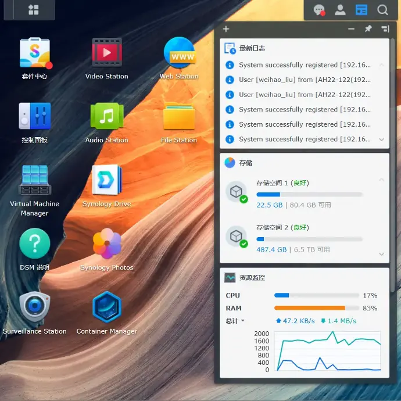The image size is (401, 401).
Task: Open the Package Center (套件中心) icon
Action: click(x=34, y=53)
